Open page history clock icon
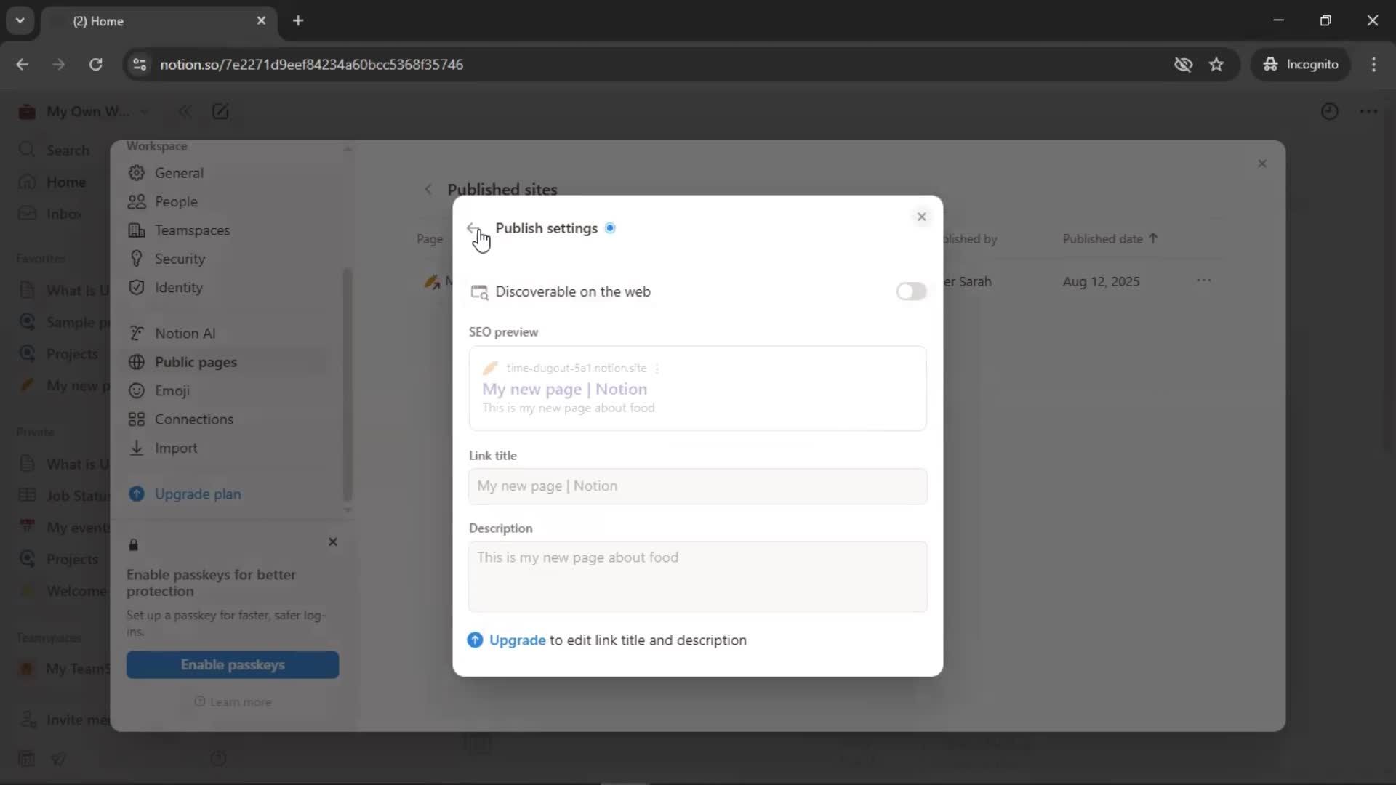 [1330, 112]
